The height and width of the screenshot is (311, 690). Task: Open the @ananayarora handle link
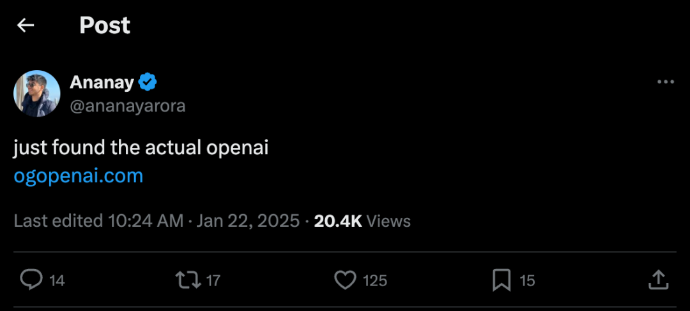(x=127, y=106)
